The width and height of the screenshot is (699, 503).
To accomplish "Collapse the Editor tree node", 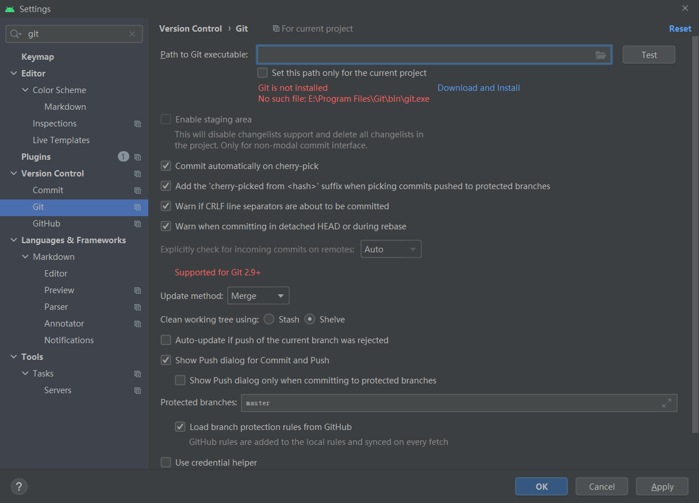I will tap(14, 74).
